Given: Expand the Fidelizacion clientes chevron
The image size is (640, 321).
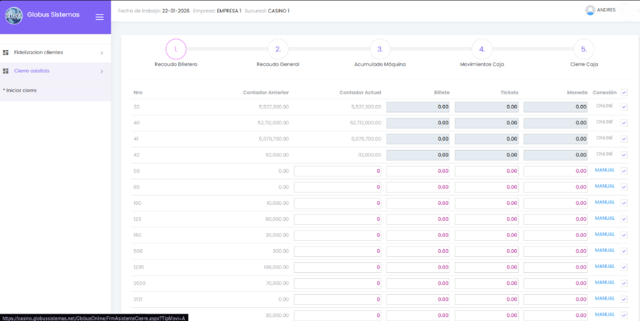Looking at the screenshot, I should click(102, 53).
